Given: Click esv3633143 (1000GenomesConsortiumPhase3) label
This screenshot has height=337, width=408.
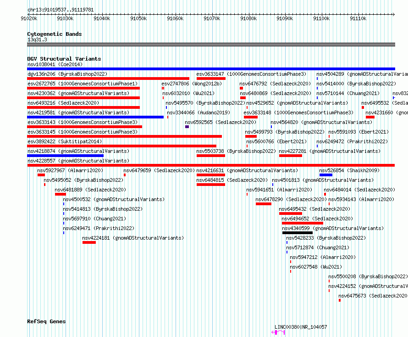Looking at the screenshot, I should coord(83,122).
